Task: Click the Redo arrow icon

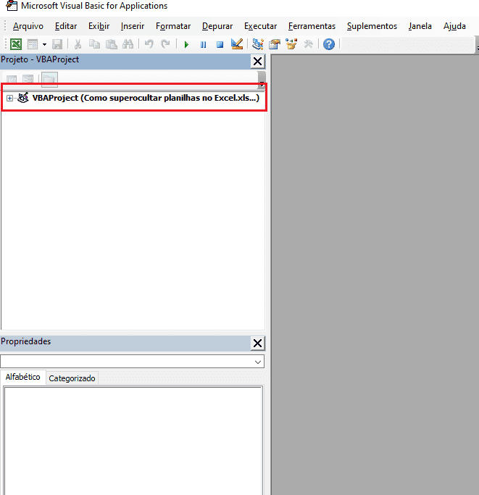Action: pos(165,44)
